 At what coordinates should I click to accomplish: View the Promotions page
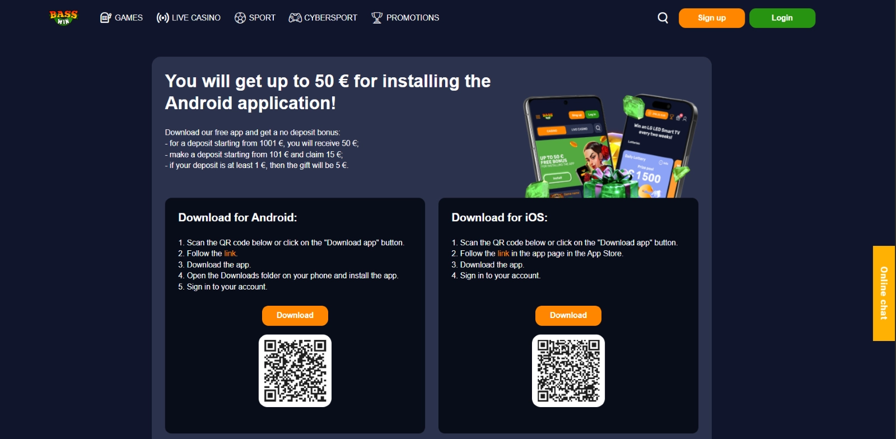(413, 18)
